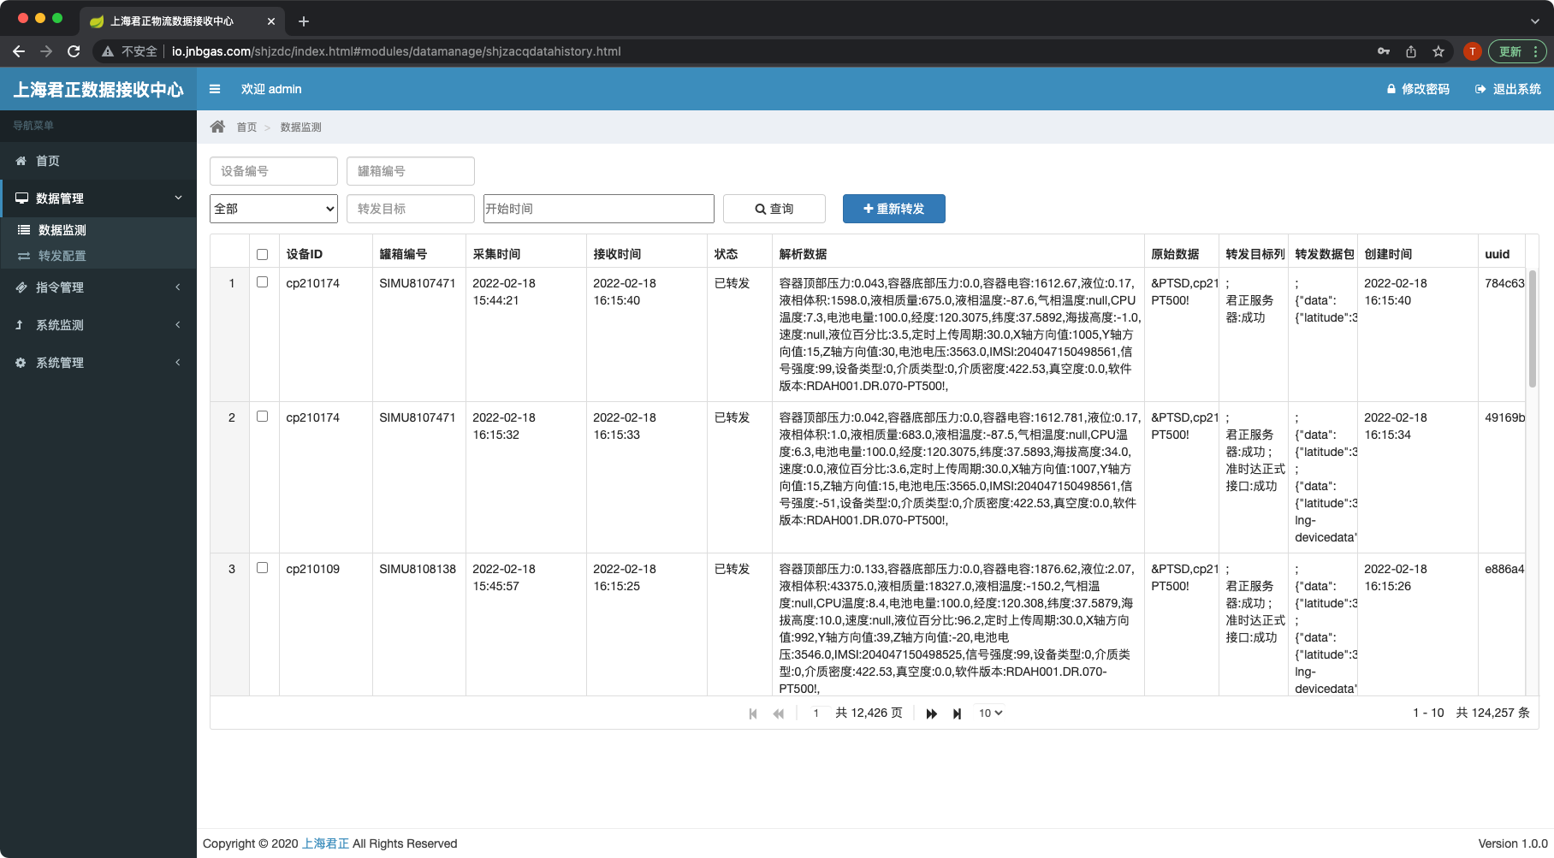Check the checkbox for row 1
Viewport: 1554px width, 858px height.
(263, 282)
